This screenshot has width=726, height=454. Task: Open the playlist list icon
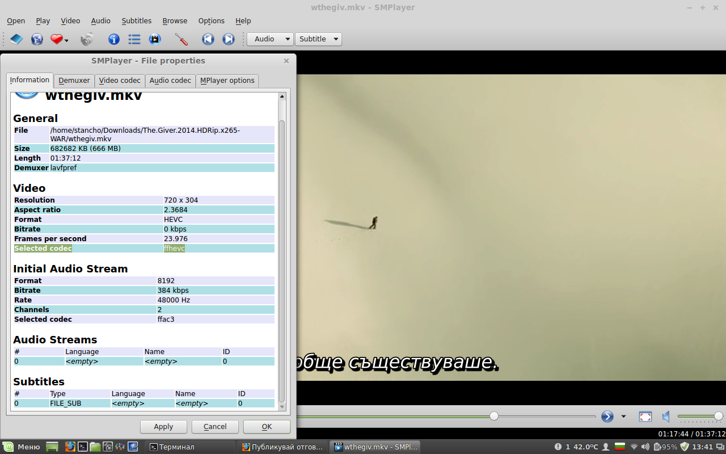(x=134, y=39)
